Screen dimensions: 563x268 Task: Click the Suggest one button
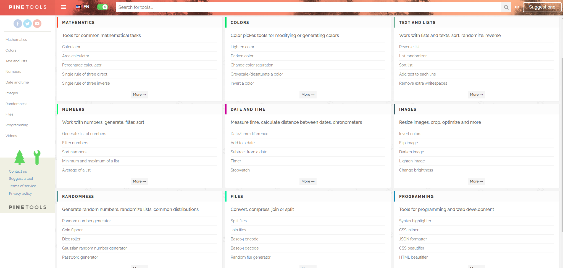point(542,7)
